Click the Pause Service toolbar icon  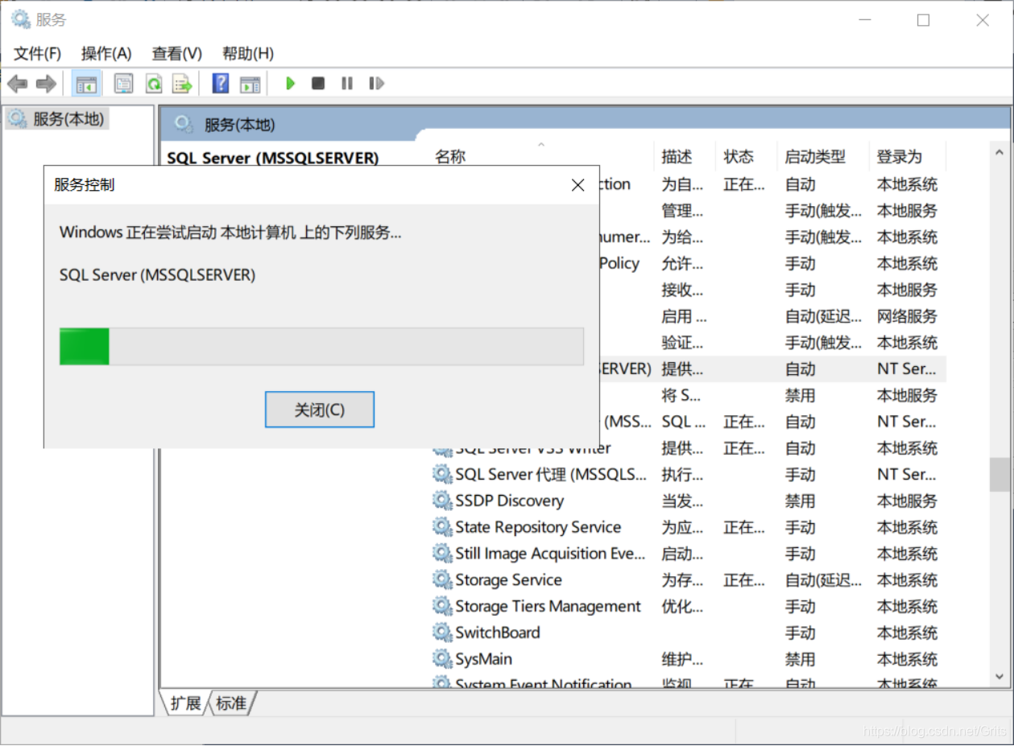pyautogui.click(x=347, y=83)
